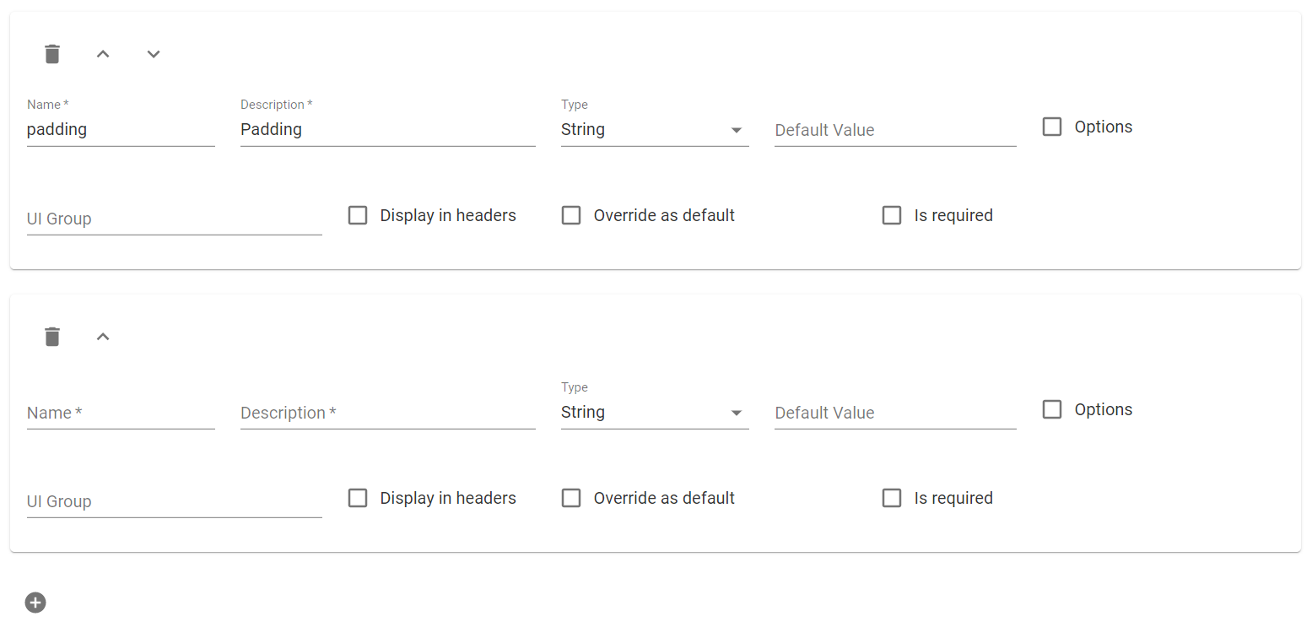1312x638 pixels.
Task: Enable Options checkbox for padding parameter
Action: click(x=1052, y=127)
